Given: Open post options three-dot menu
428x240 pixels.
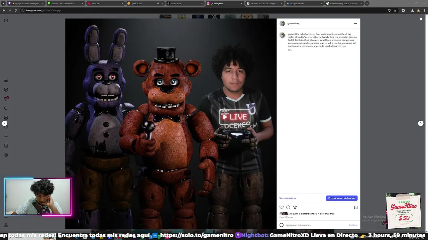Looking at the screenshot, I should [x=355, y=23].
